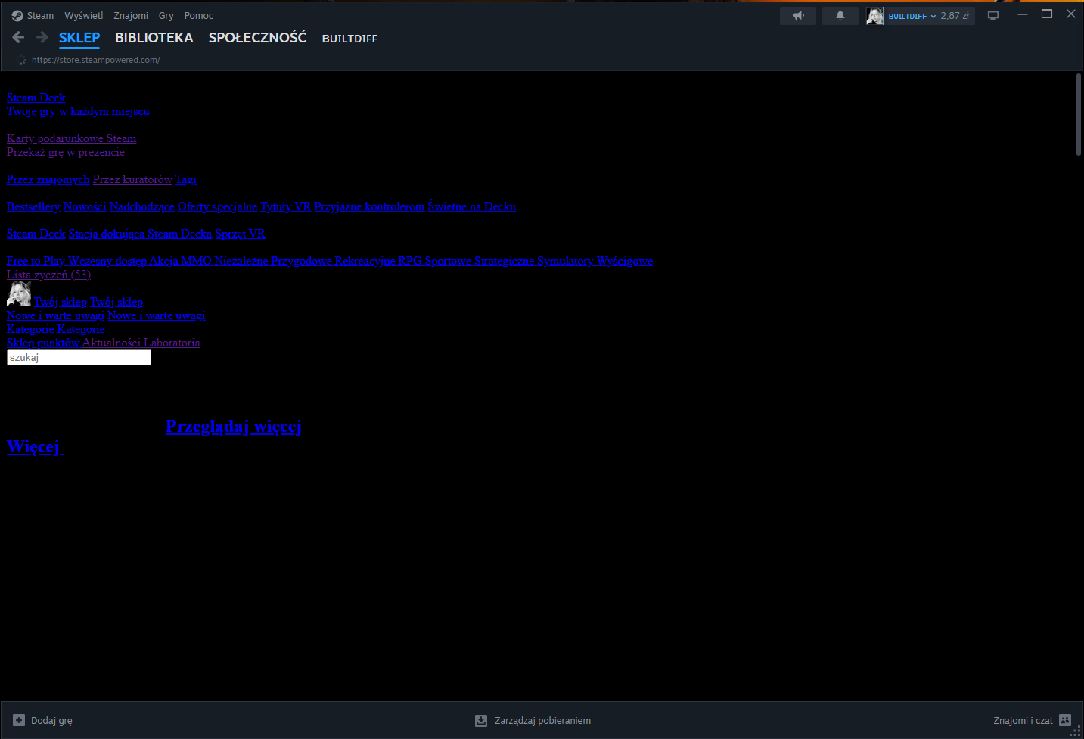Open the notifications bell
The height and width of the screenshot is (739, 1084).
tap(840, 16)
